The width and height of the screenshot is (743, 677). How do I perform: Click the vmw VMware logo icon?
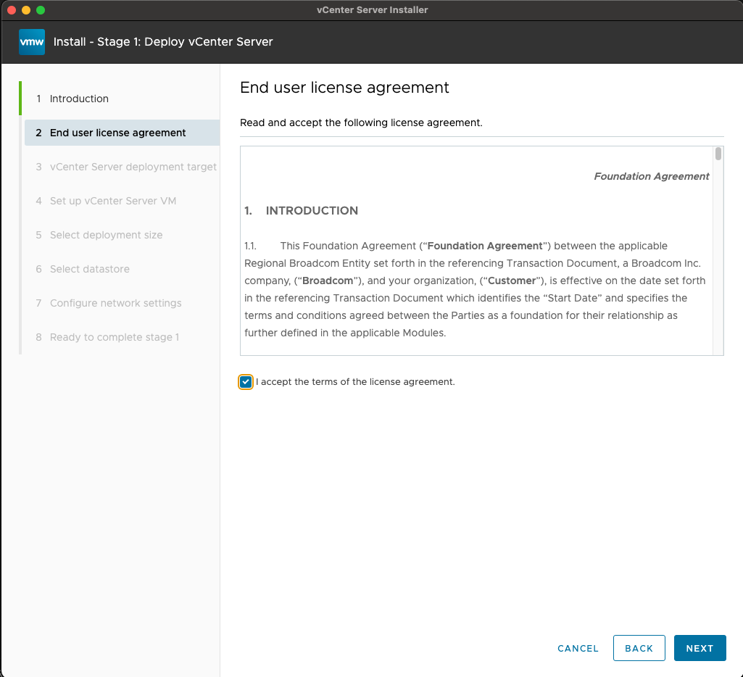click(x=32, y=42)
